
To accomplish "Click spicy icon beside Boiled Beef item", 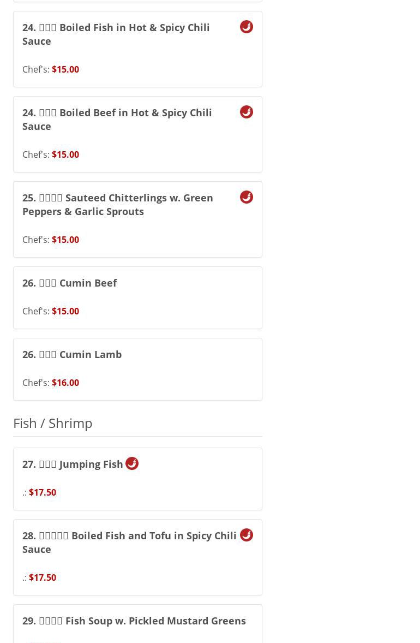I will click(247, 112).
